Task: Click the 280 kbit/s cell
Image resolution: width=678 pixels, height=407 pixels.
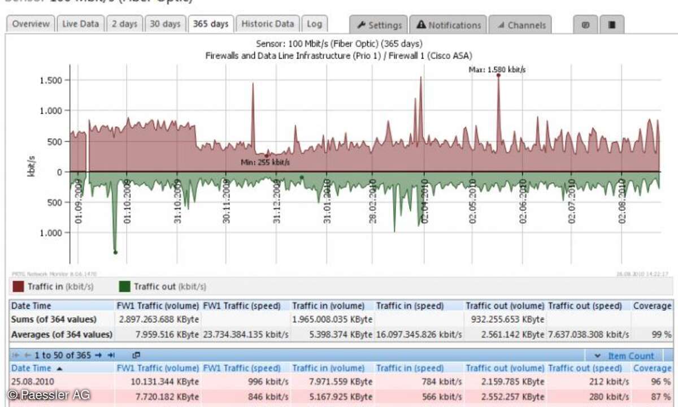Action: click(x=608, y=396)
